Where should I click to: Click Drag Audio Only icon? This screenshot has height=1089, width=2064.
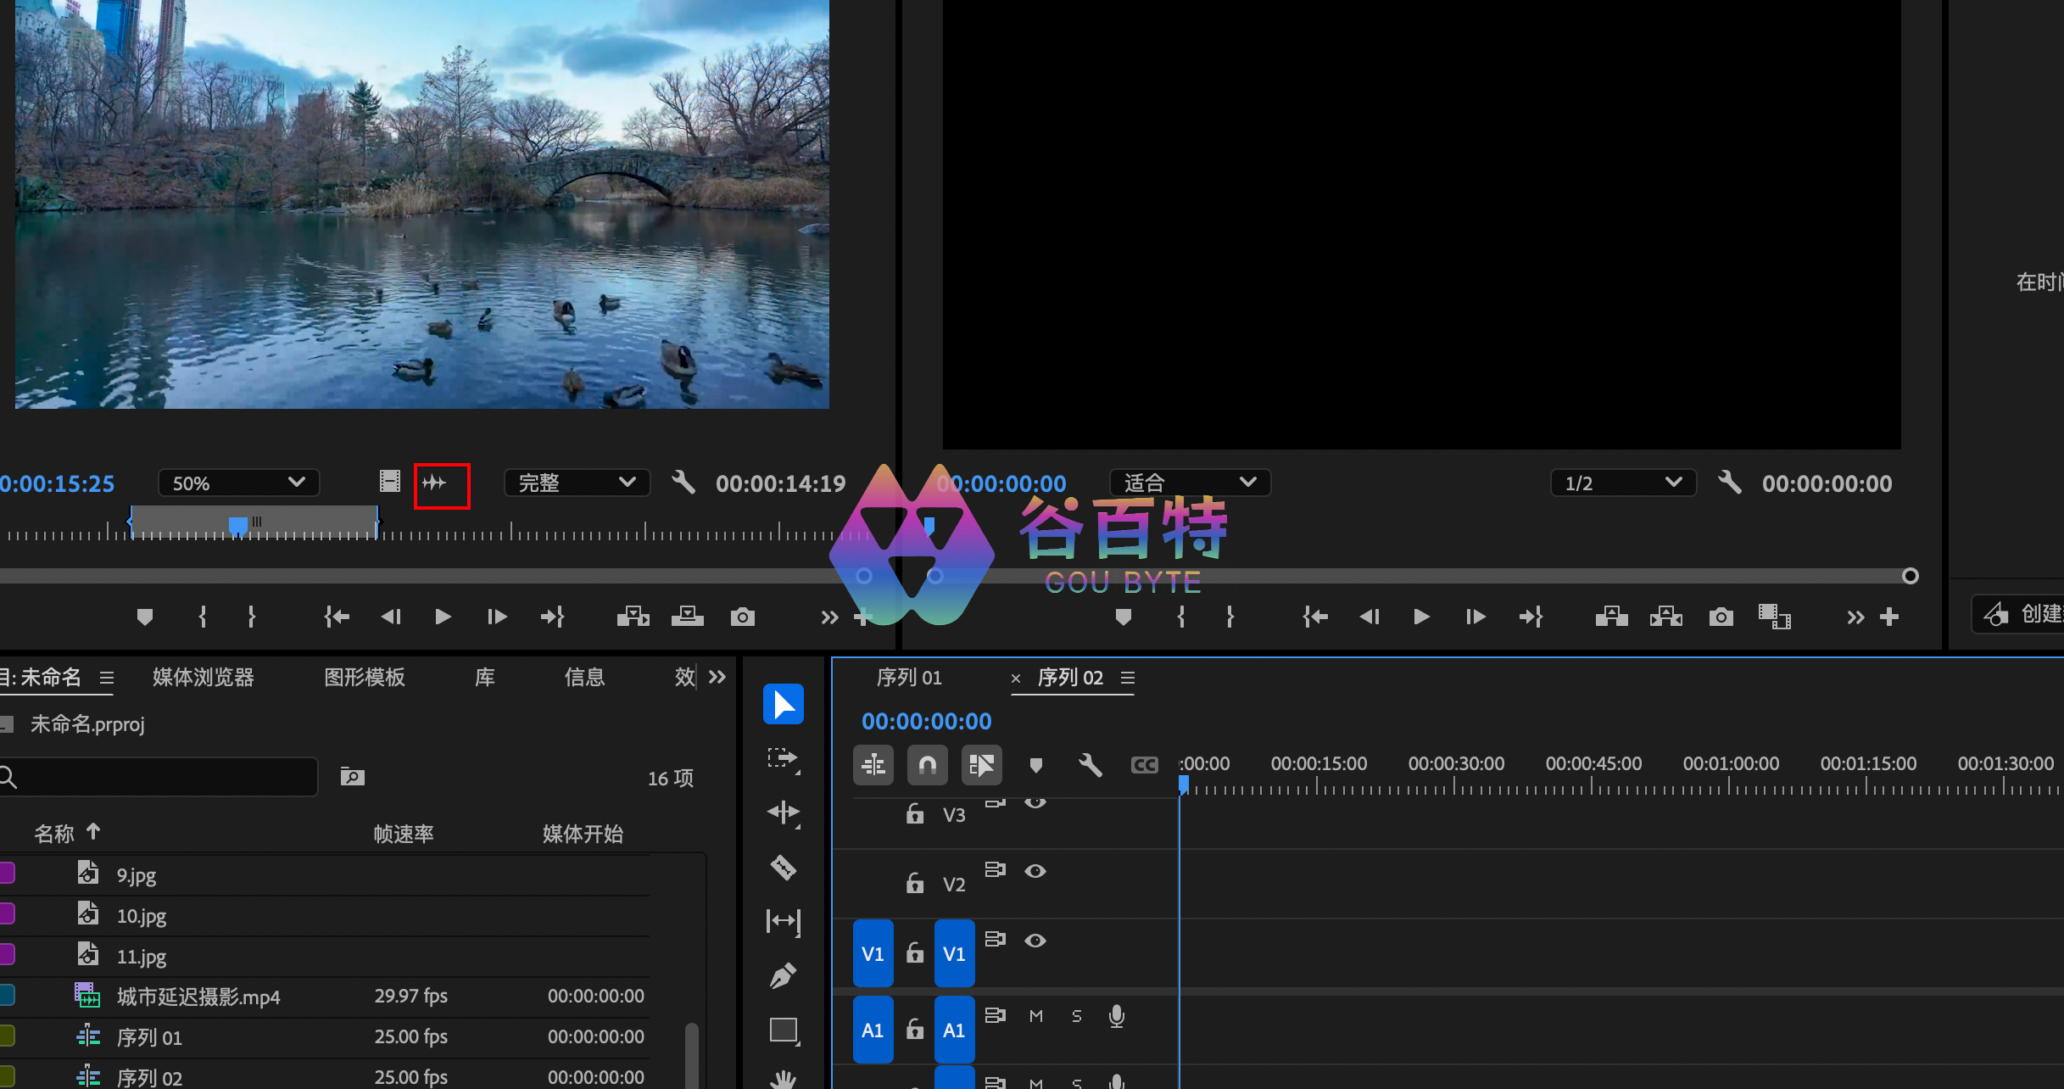[435, 483]
